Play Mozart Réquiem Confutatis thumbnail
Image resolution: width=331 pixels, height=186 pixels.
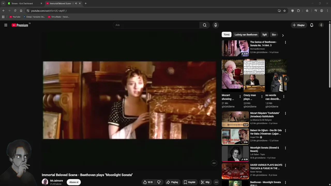(235, 119)
